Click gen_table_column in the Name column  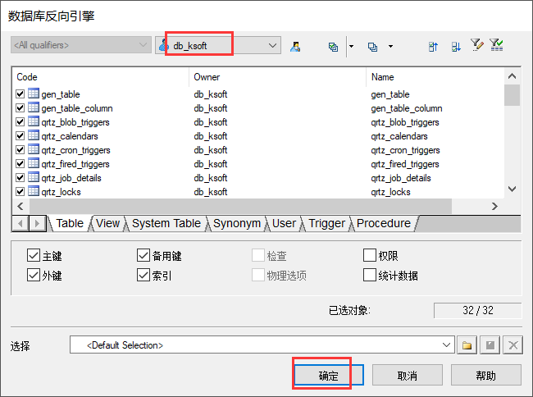[x=407, y=108]
